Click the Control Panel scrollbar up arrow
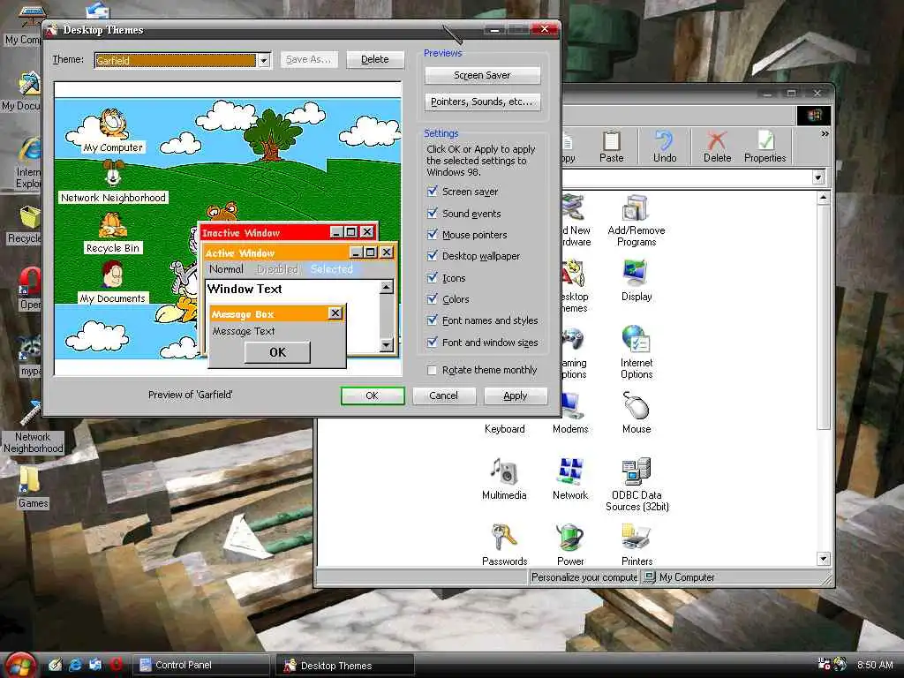904x678 pixels. pos(824,198)
